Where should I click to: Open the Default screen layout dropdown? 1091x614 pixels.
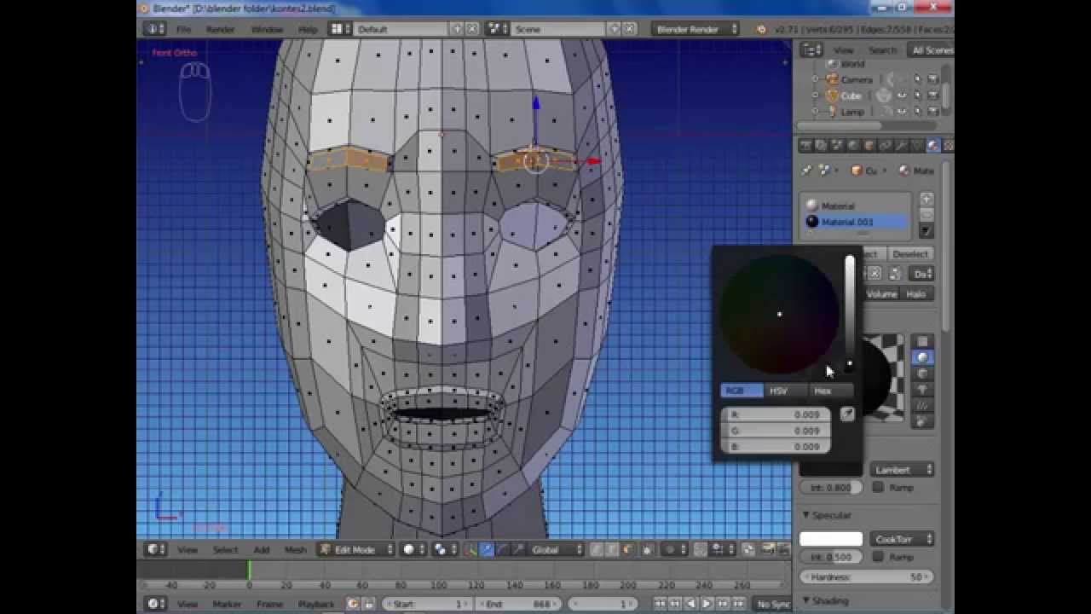(401, 29)
